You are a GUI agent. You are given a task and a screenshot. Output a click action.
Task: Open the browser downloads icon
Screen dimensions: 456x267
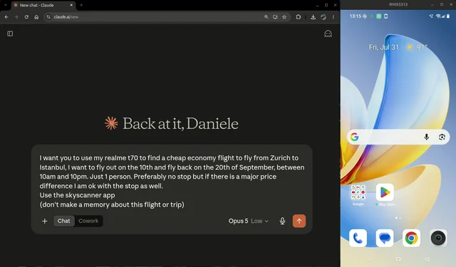point(313,17)
